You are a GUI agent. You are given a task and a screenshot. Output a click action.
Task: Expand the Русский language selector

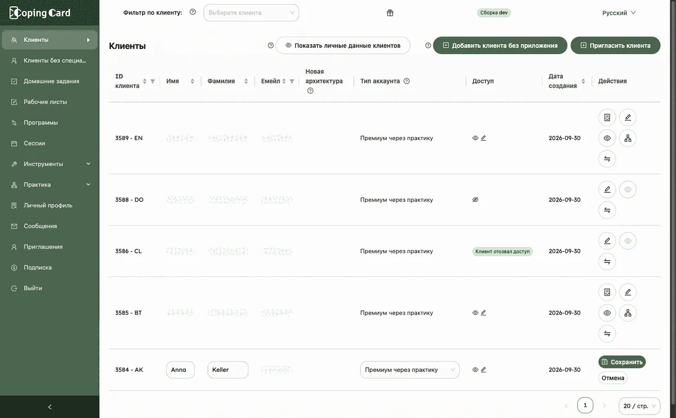pos(619,13)
